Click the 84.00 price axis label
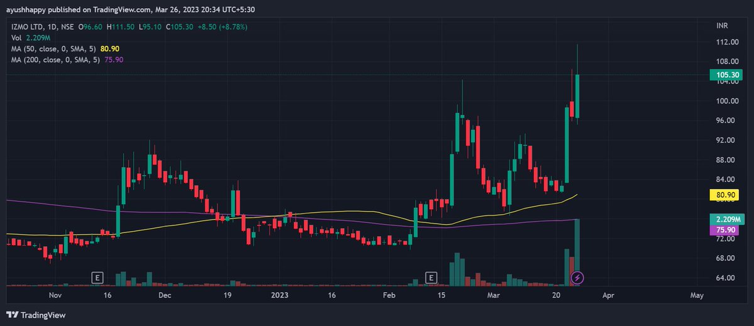Viewport: 754px width, 326px height. tap(725, 180)
